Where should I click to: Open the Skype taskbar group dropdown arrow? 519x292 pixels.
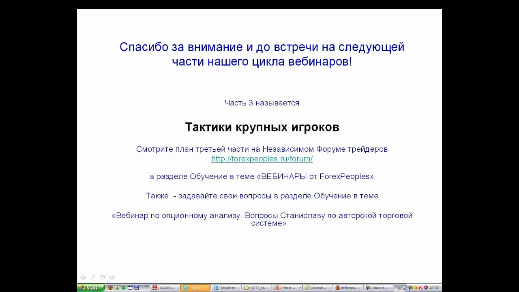point(209,288)
